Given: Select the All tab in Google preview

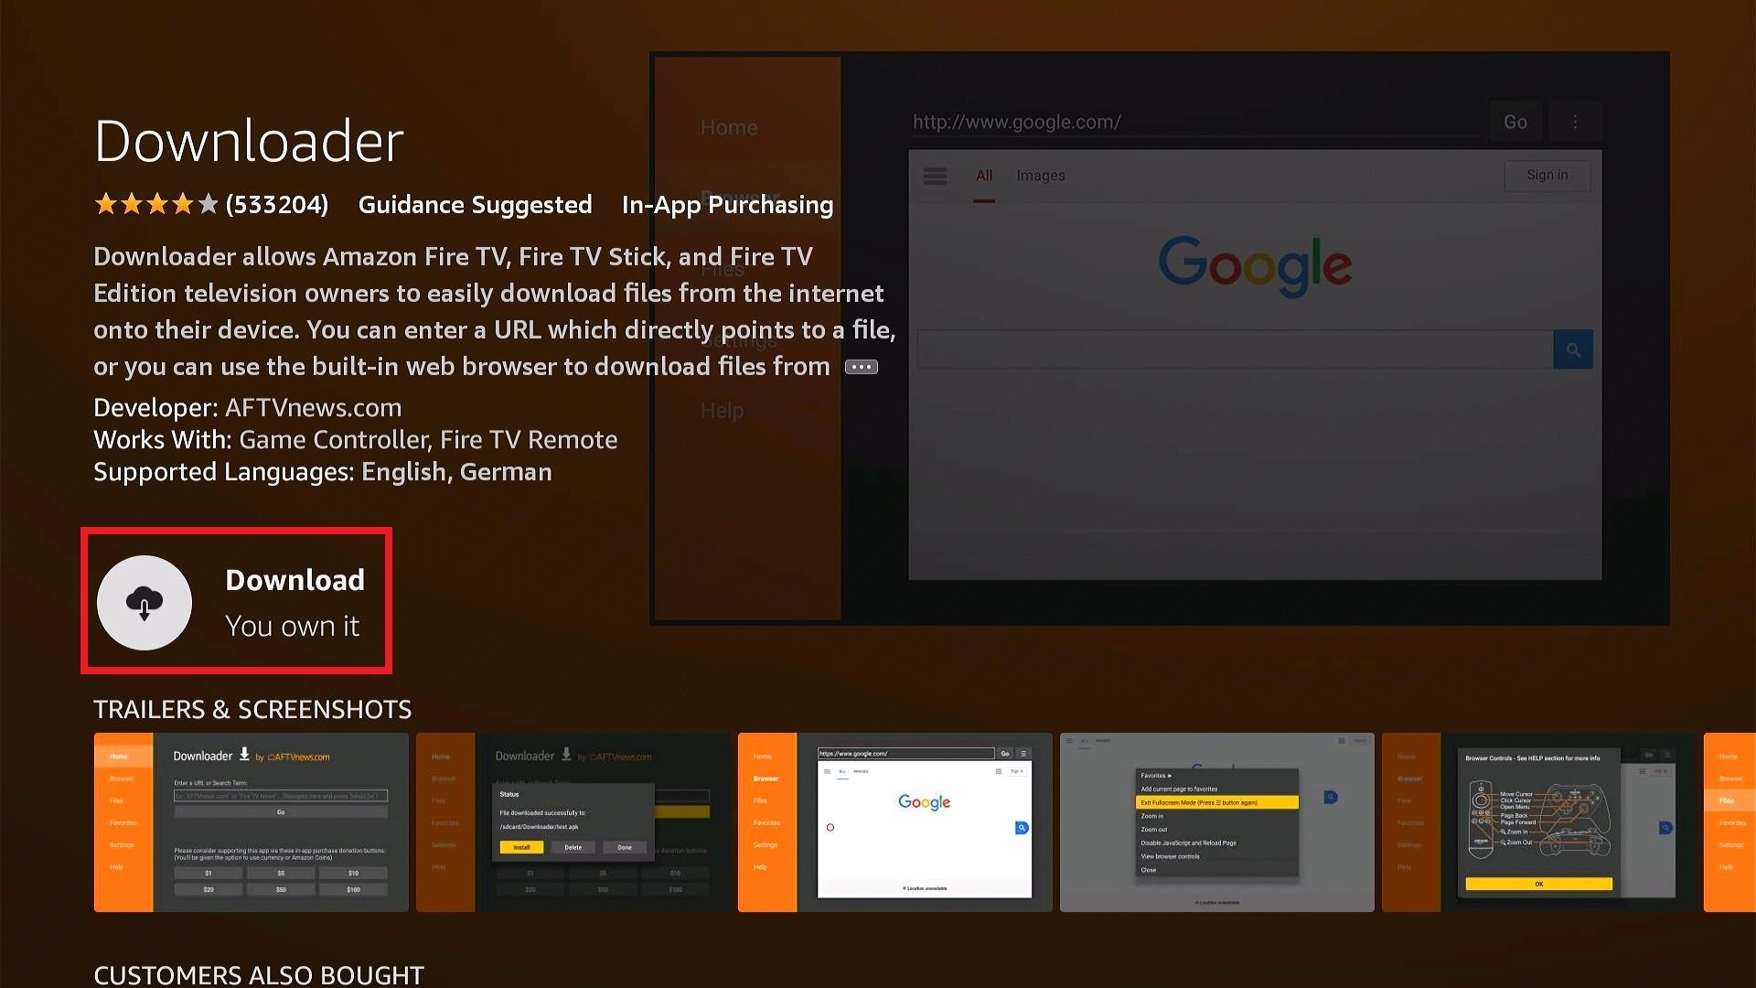Looking at the screenshot, I should [x=984, y=176].
